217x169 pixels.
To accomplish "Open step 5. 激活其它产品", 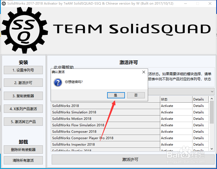I will pos(23,122).
